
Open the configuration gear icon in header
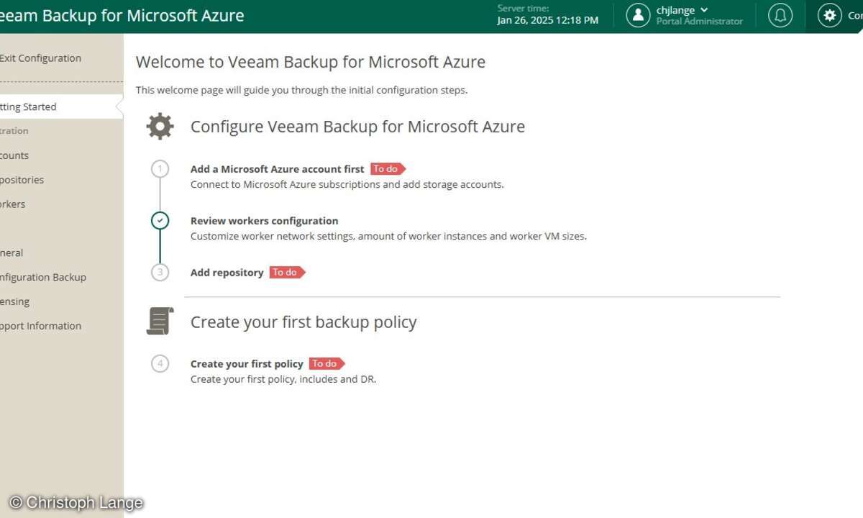click(x=829, y=15)
